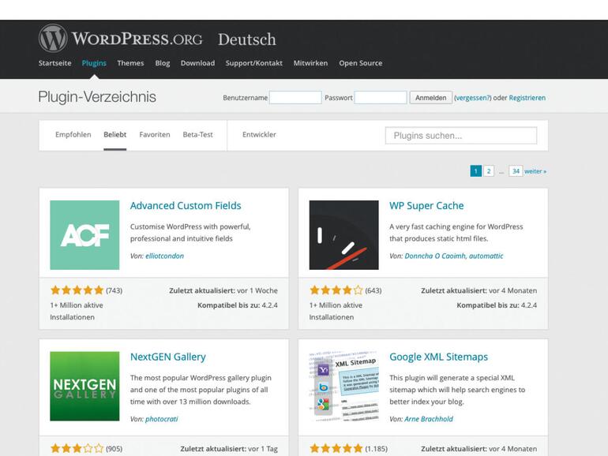Image resolution: width=608 pixels, height=456 pixels.
Task: Click the (643) rating count
Action: click(x=373, y=290)
